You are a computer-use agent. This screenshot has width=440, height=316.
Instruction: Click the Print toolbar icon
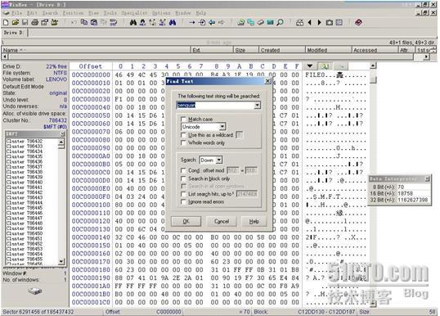point(35,22)
